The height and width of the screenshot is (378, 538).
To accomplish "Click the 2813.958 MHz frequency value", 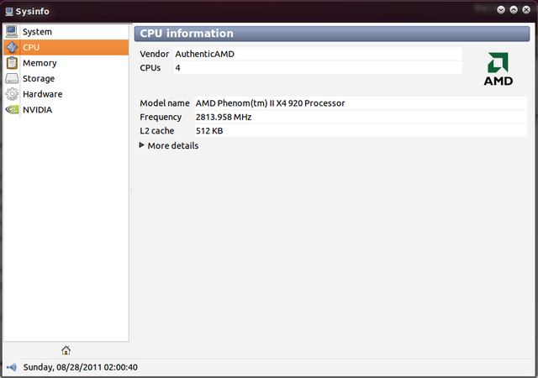I will coord(224,117).
